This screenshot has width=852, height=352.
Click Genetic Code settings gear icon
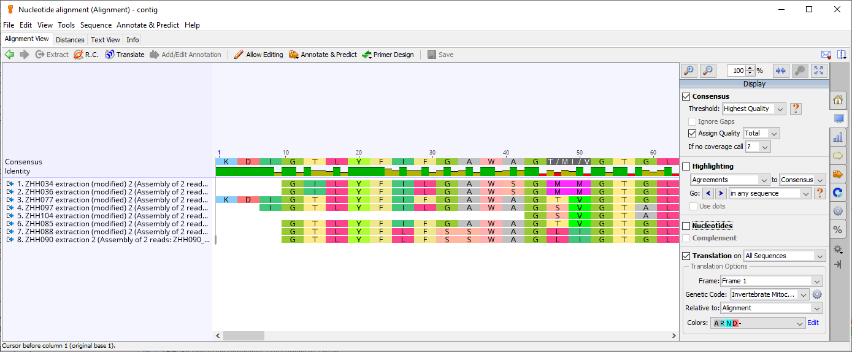[817, 294]
